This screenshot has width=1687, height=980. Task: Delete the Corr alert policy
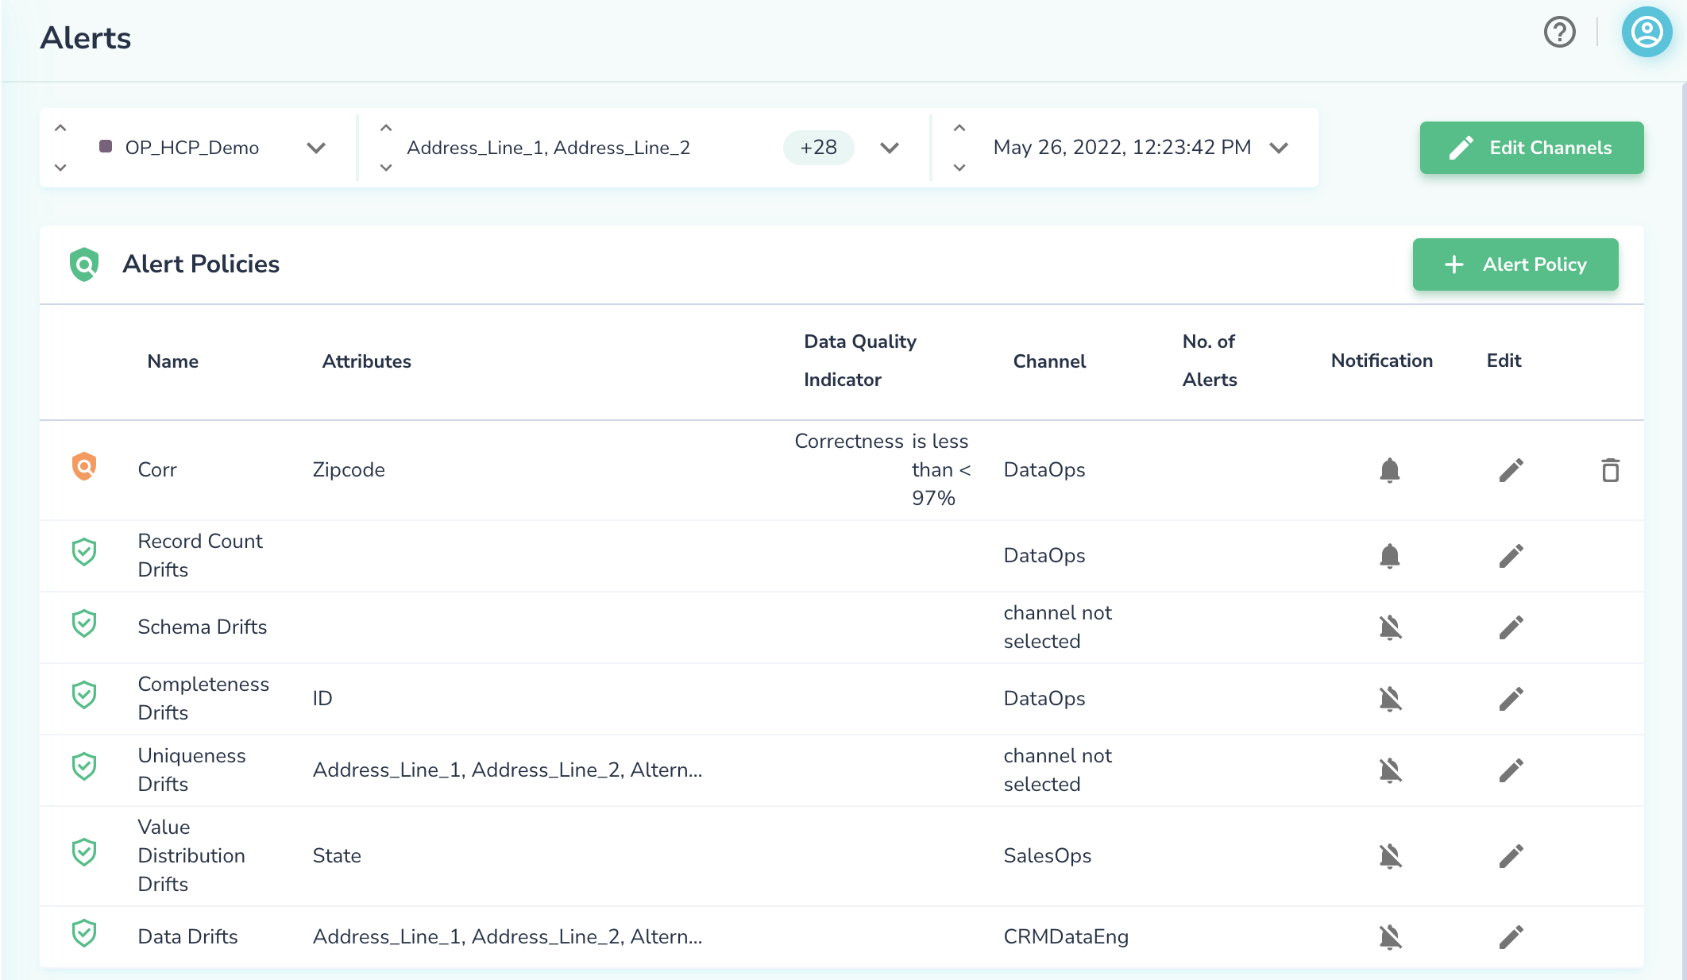click(x=1610, y=470)
